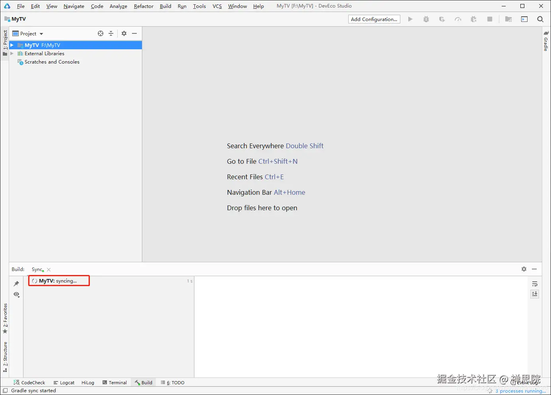Image resolution: width=551 pixels, height=395 pixels.
Task: Open the VCS menu
Action: 217,6
